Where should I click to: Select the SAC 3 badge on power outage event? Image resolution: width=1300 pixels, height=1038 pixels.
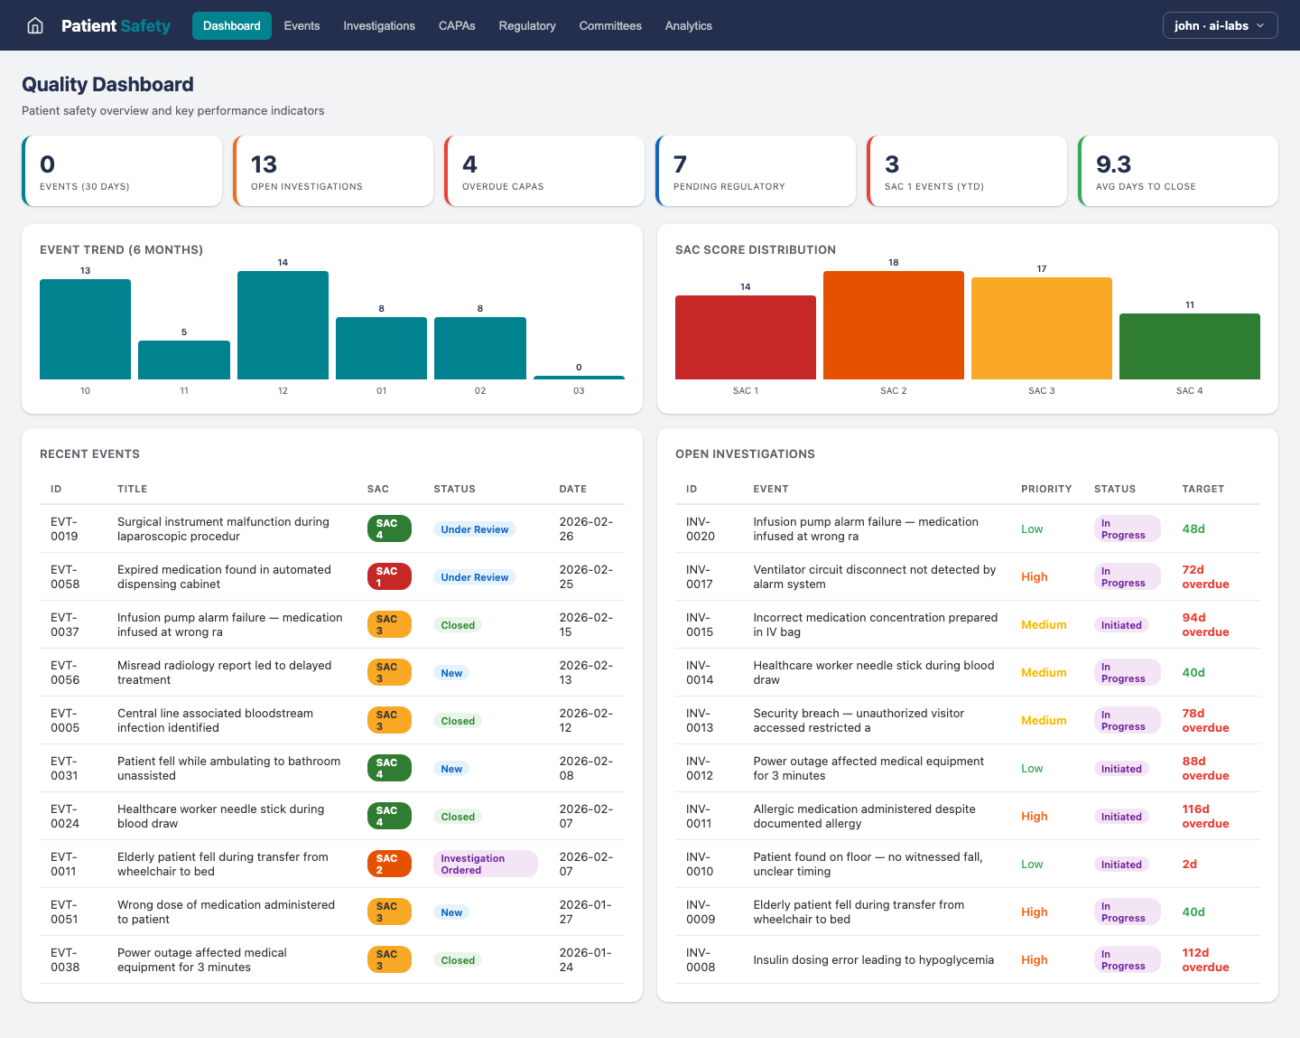coord(388,959)
